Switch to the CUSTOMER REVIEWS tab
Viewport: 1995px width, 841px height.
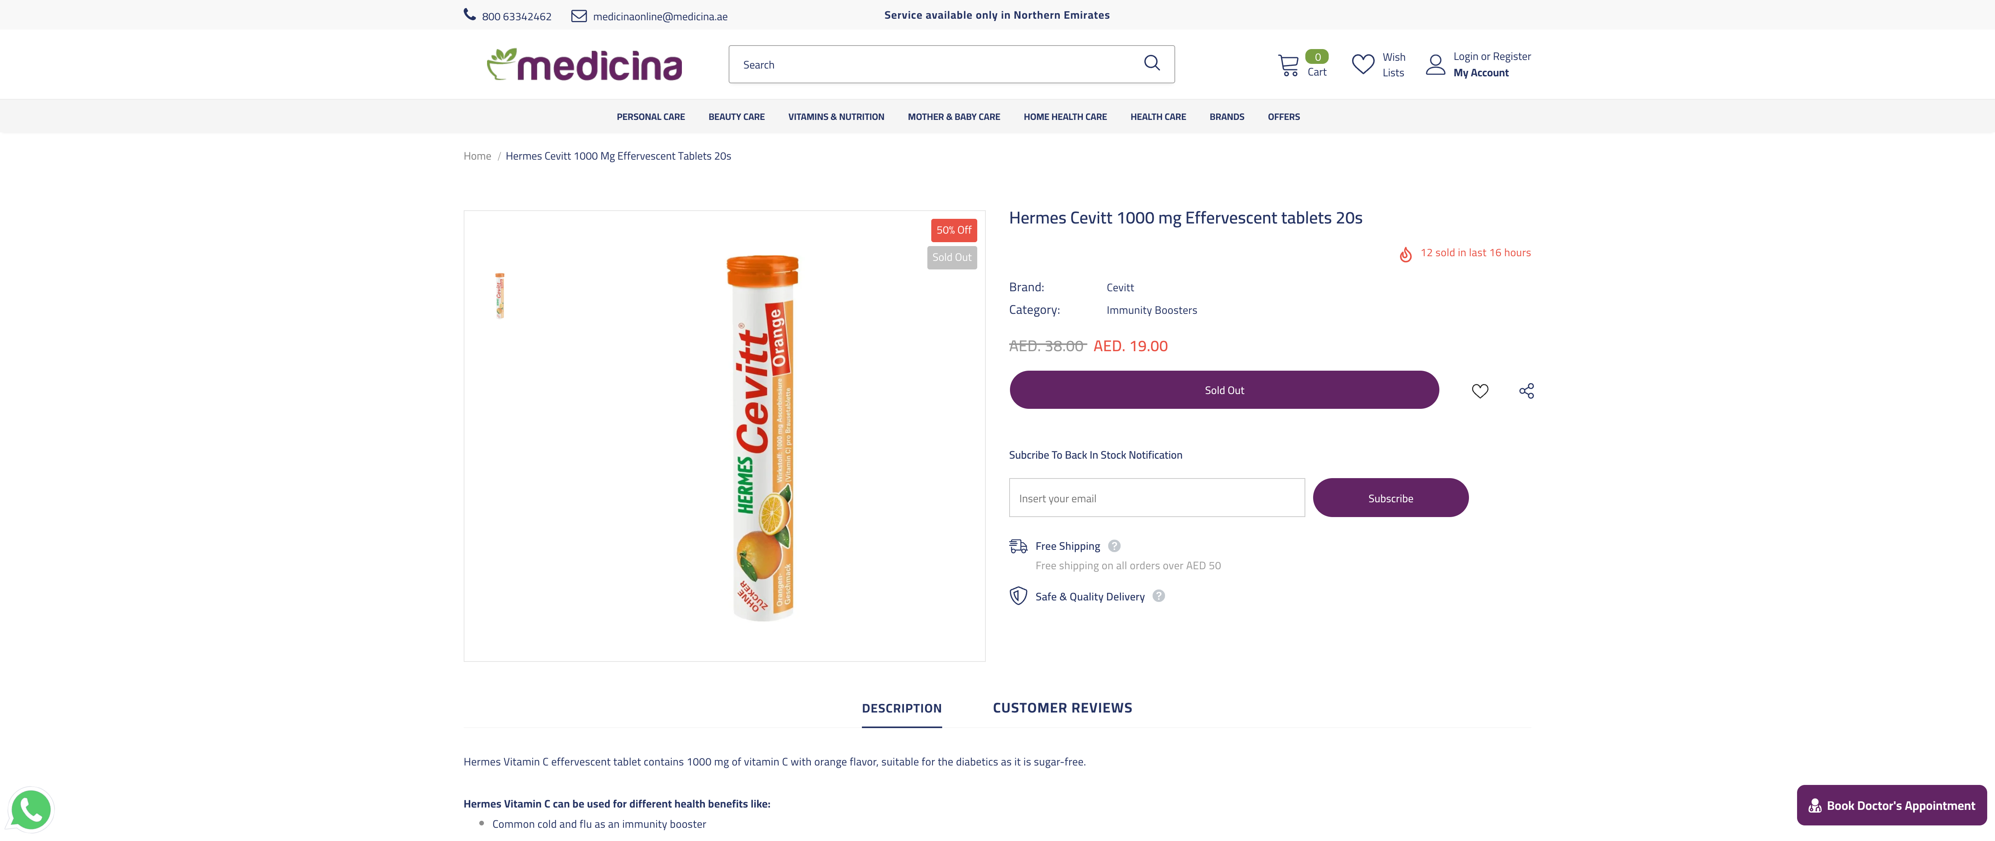click(1062, 706)
